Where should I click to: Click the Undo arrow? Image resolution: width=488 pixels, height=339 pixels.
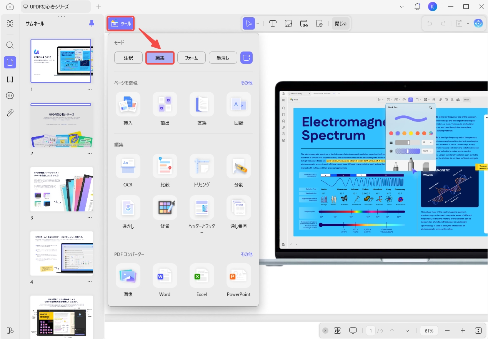pos(430,23)
